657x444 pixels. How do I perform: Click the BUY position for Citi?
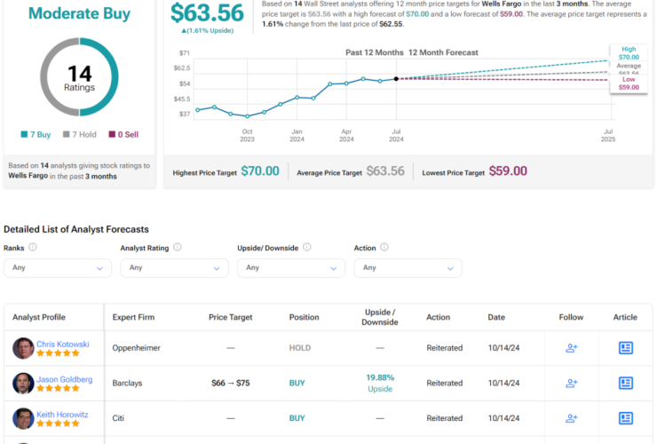(x=297, y=418)
